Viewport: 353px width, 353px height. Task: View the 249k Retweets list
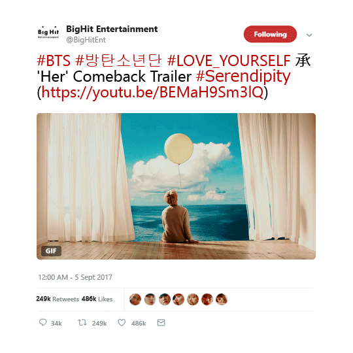coord(58,299)
